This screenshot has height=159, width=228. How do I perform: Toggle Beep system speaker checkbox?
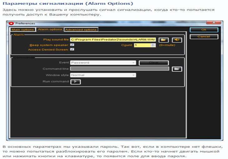point(72,45)
